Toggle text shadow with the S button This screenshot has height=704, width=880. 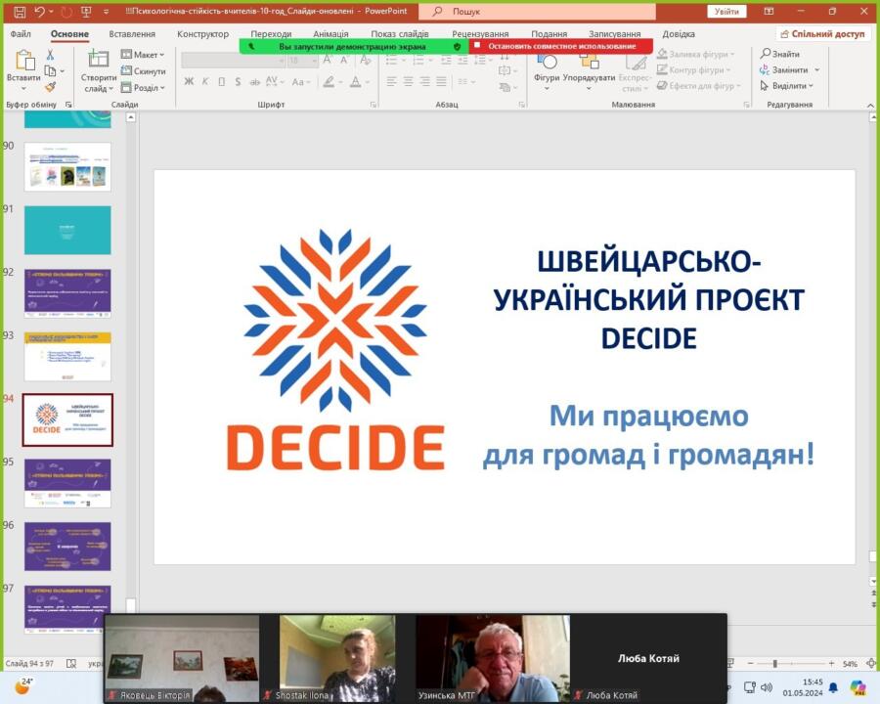238,82
